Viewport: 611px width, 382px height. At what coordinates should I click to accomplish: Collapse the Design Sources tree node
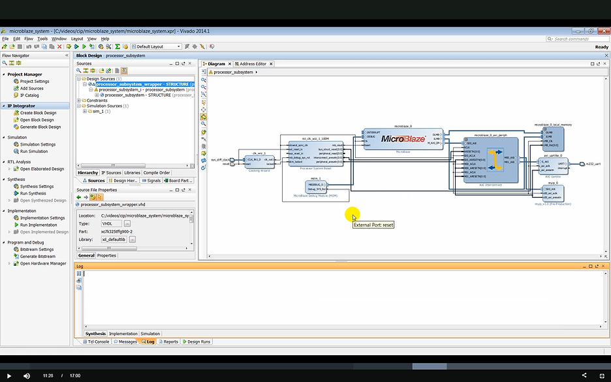(x=79, y=78)
